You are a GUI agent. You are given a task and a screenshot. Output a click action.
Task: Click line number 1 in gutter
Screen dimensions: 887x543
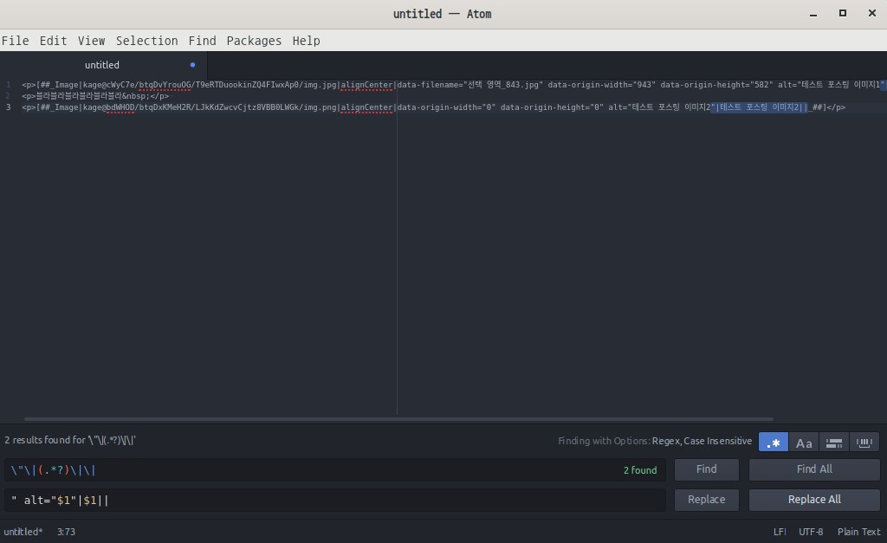[9, 85]
